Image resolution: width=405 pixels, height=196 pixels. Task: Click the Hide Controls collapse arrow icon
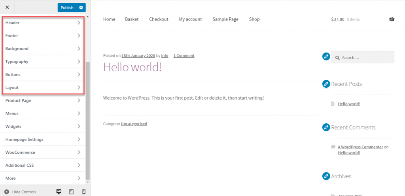coord(7,192)
